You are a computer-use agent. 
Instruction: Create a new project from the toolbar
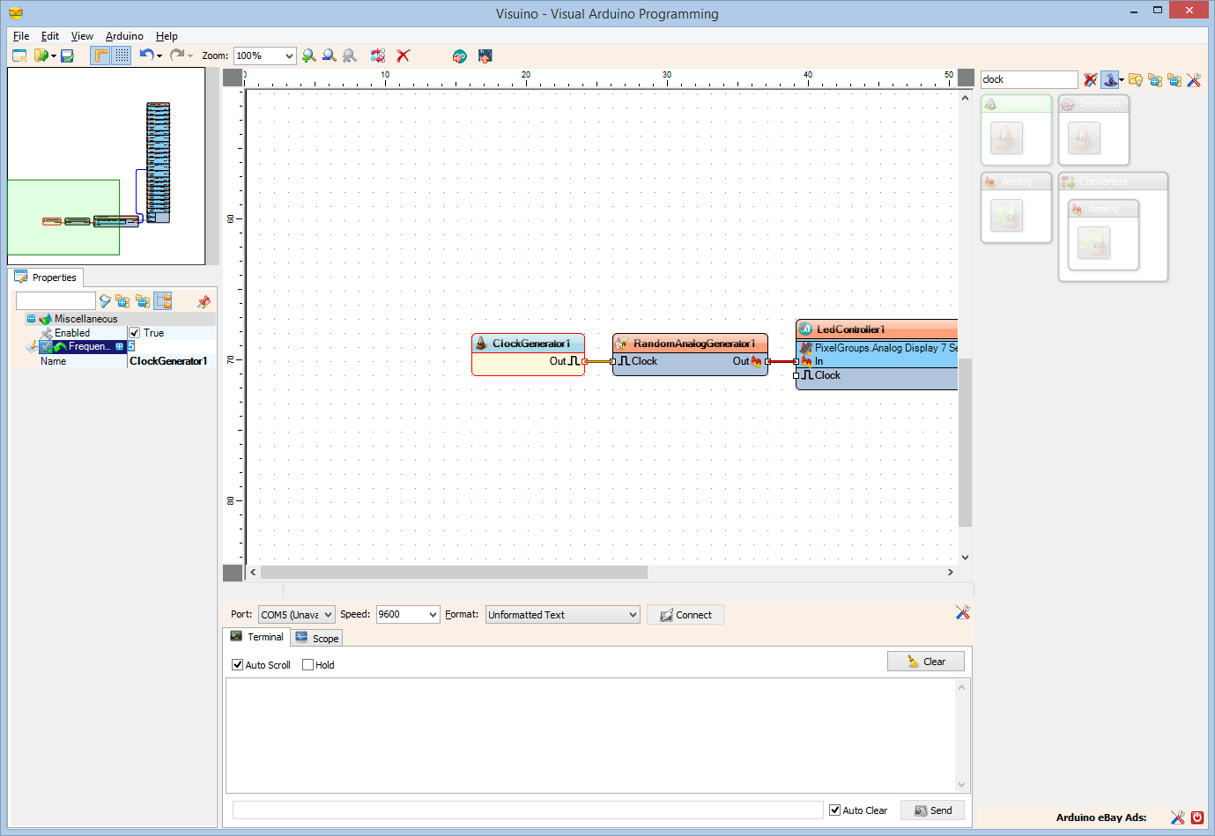point(19,55)
